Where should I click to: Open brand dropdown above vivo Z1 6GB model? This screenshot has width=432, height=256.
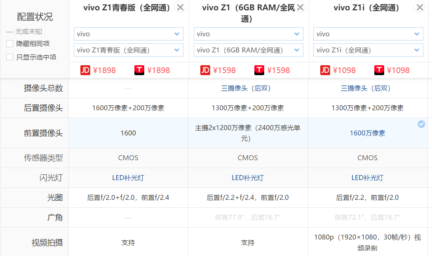coord(249,34)
